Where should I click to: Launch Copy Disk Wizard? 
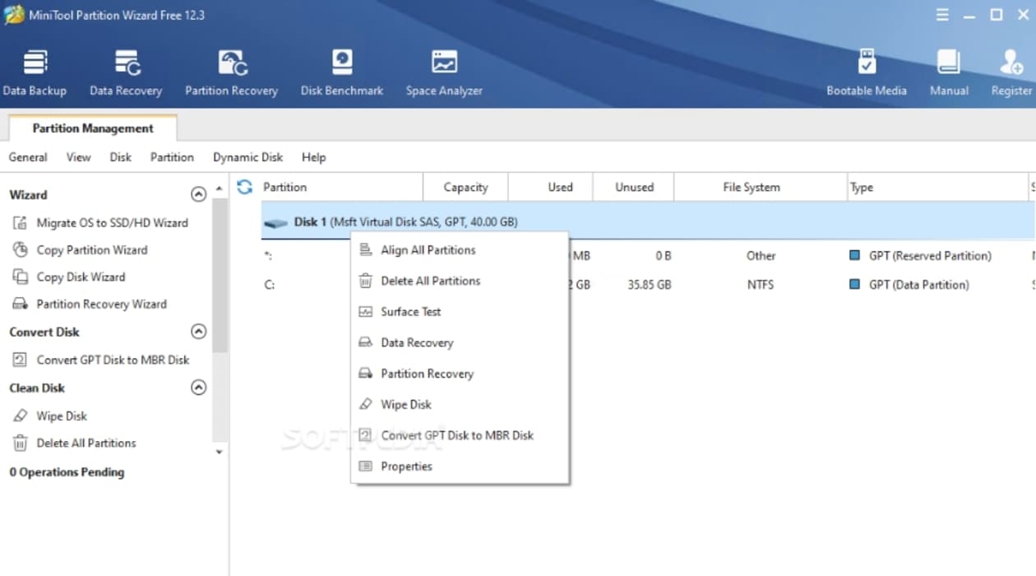coord(81,277)
